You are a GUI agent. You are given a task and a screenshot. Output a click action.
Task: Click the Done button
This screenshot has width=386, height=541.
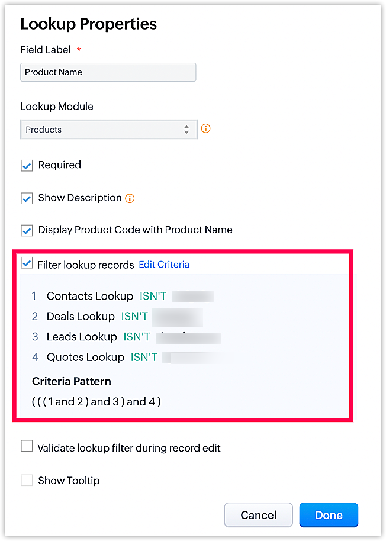coord(329,515)
